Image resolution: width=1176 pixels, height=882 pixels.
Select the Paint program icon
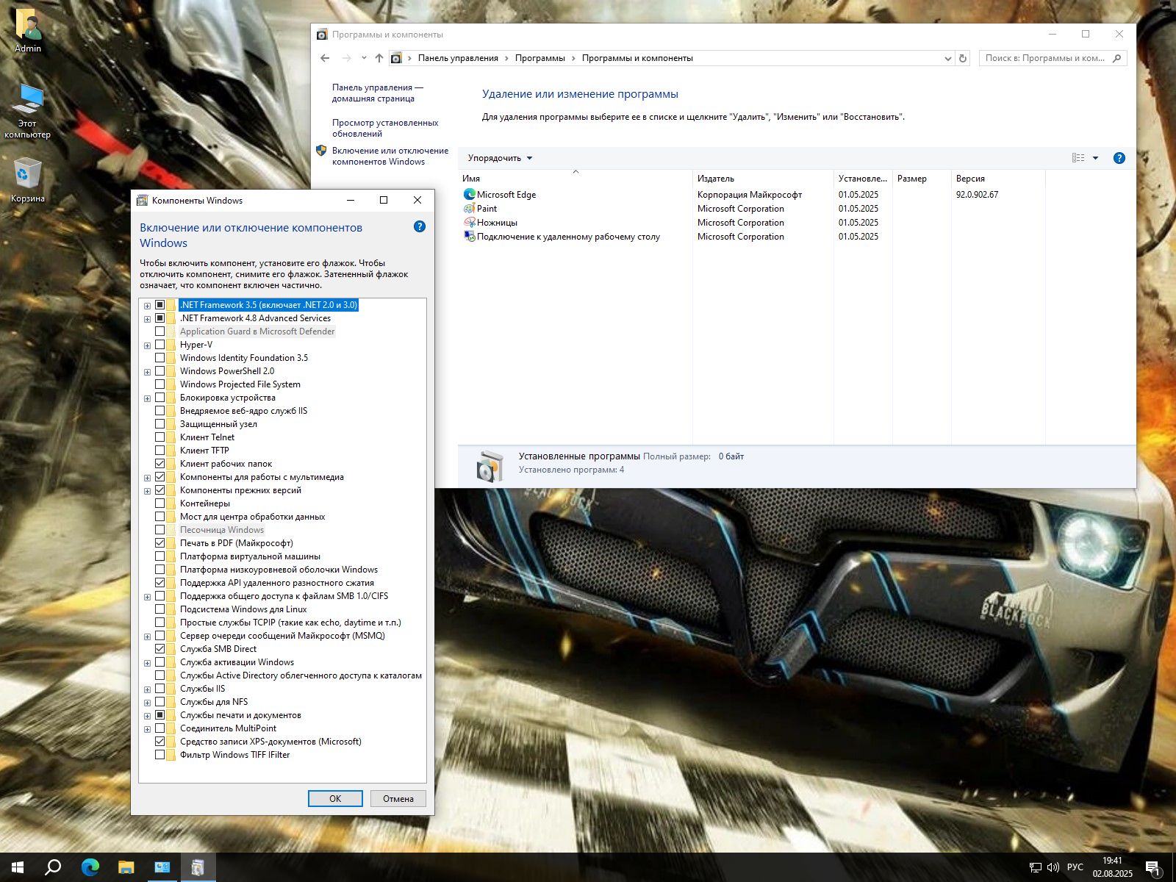coord(470,209)
